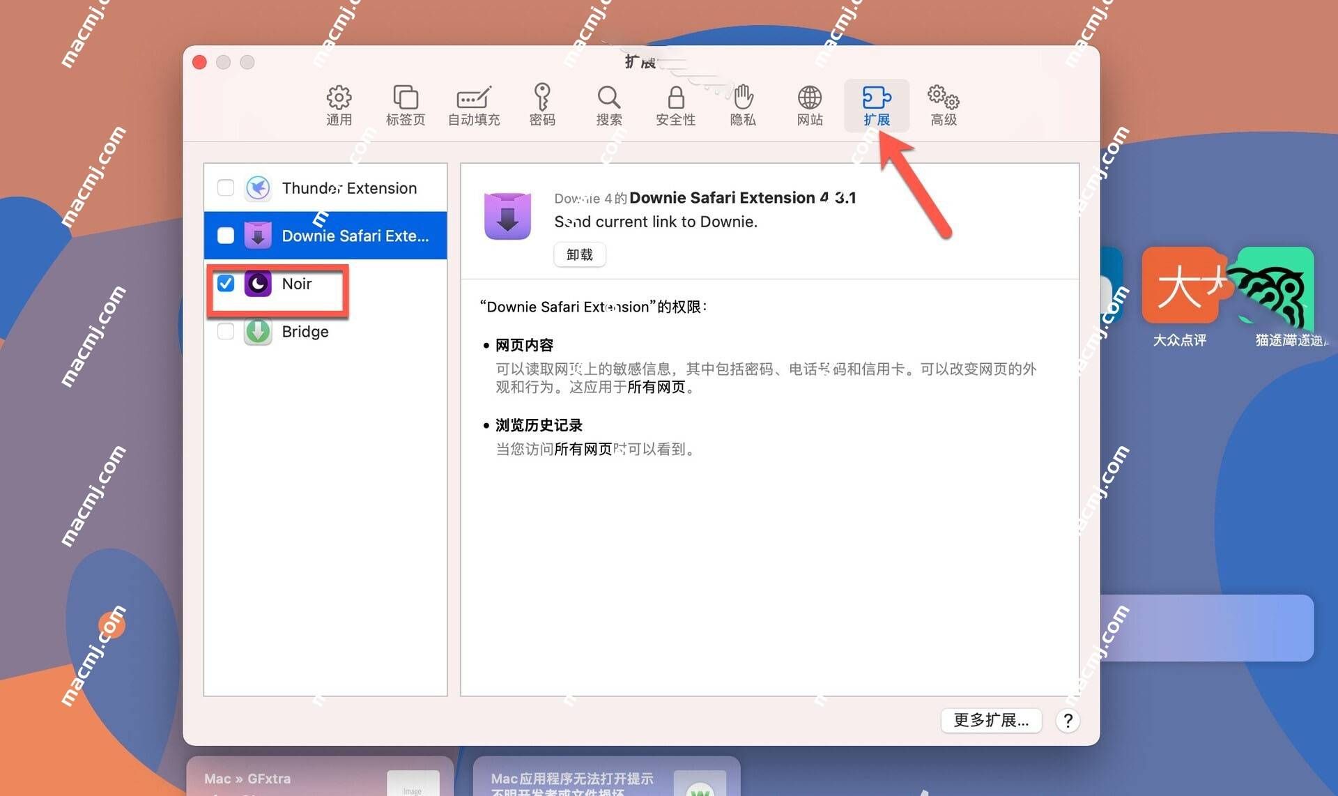Screen dimensions: 1338x796
Task: Click the 更多扩展... more extensions button
Action: tap(991, 720)
